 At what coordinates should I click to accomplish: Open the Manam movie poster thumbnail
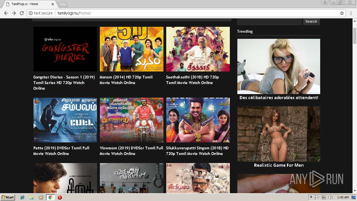coord(132,49)
